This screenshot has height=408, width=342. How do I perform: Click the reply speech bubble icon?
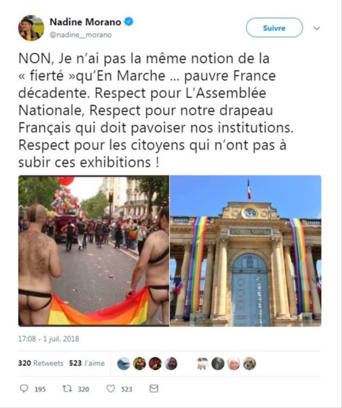pyautogui.click(x=24, y=389)
